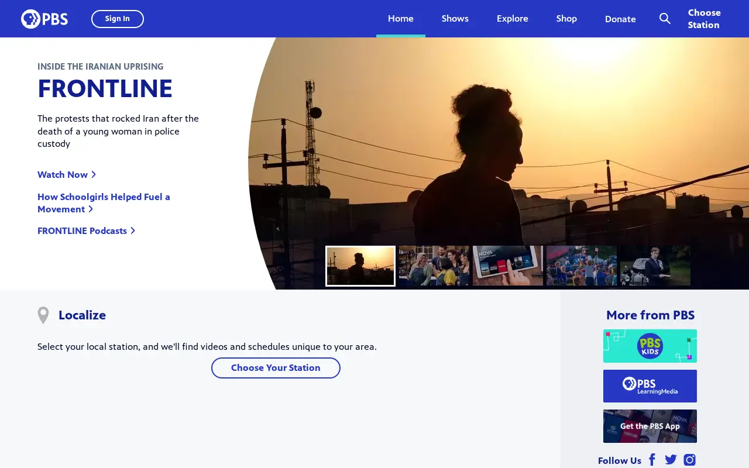This screenshot has width=749, height=468.
Task: Click the Localize map pin icon
Action: point(43,315)
